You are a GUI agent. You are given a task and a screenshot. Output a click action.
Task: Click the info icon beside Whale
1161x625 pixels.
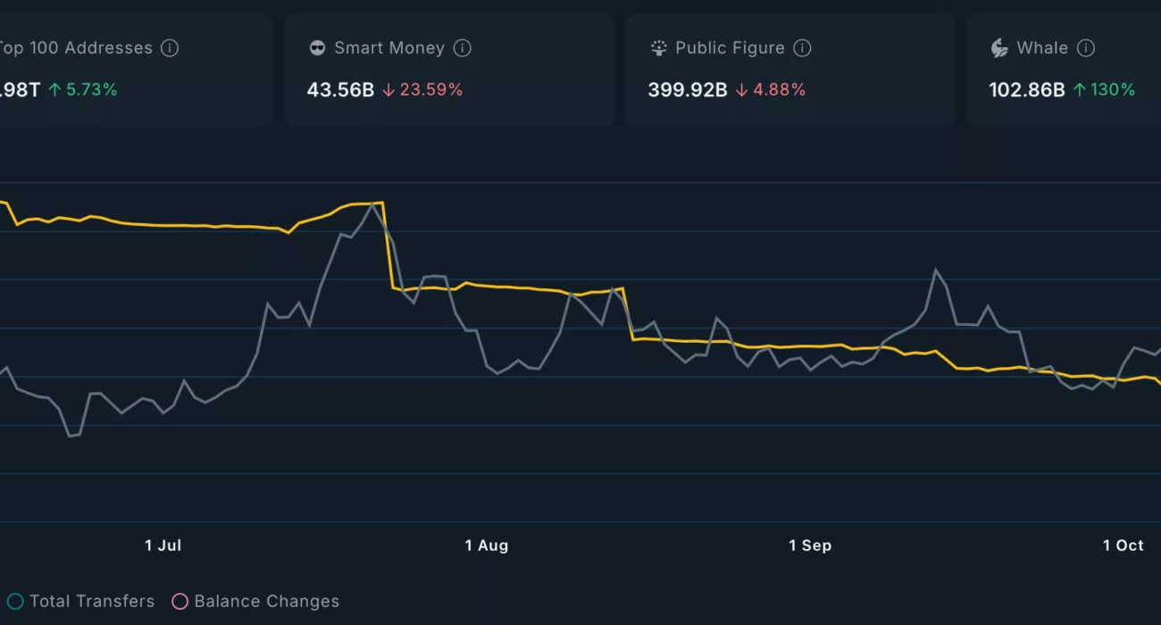[x=1085, y=48]
